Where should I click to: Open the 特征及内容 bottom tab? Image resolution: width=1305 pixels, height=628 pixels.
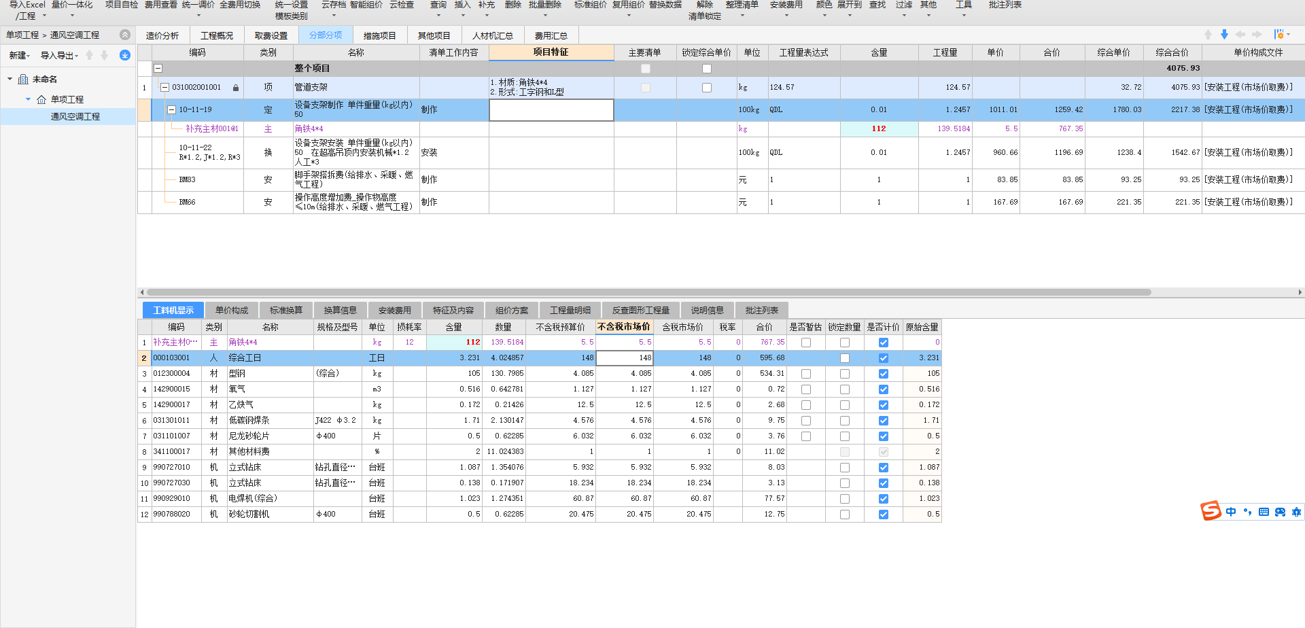[x=453, y=311]
